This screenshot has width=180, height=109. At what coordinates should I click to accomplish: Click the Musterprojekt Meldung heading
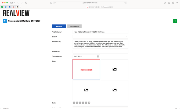(24, 21)
